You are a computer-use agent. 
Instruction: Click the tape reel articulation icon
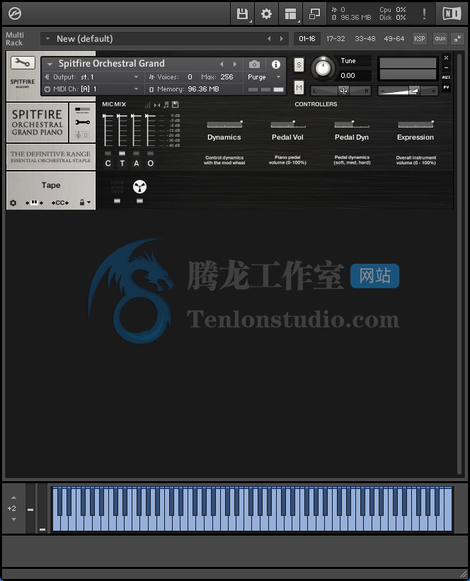pyautogui.click(x=139, y=186)
